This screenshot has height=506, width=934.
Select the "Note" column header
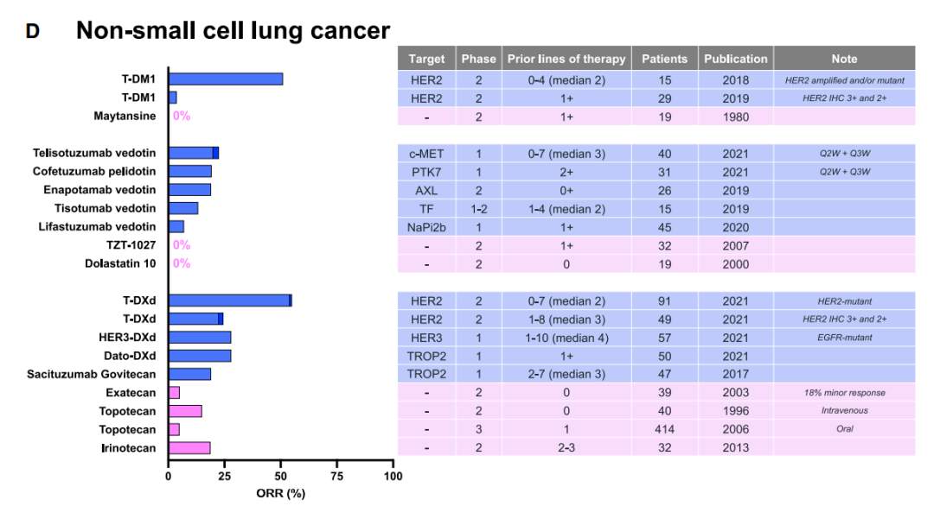click(x=844, y=59)
